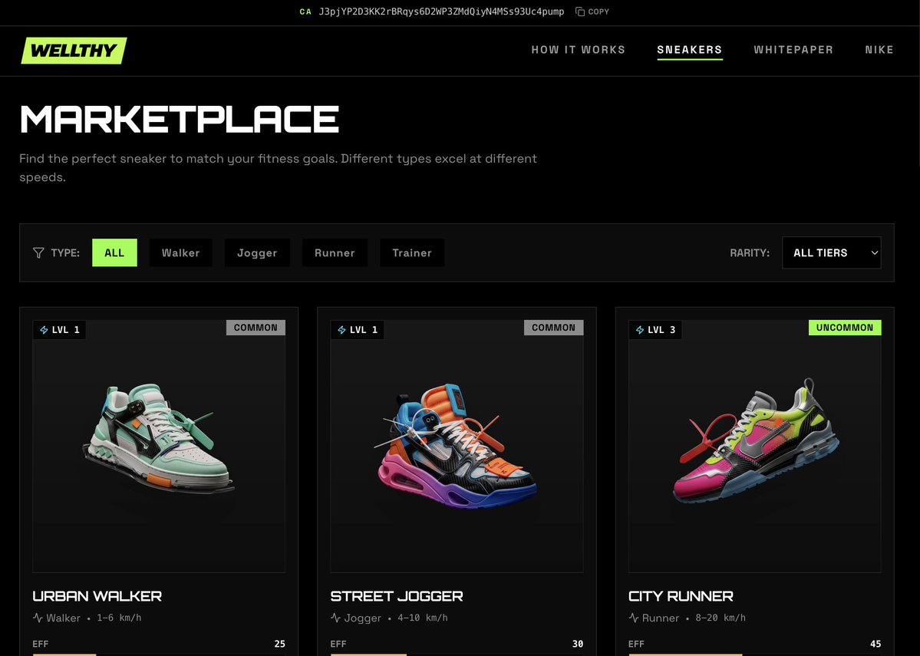
Task: Click the COMMON badge on Urban Walker
Action: click(x=256, y=328)
